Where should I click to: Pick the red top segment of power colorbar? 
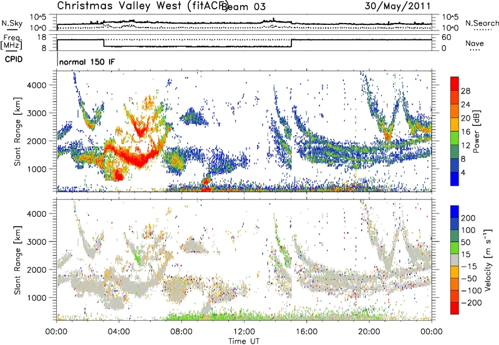click(x=455, y=84)
